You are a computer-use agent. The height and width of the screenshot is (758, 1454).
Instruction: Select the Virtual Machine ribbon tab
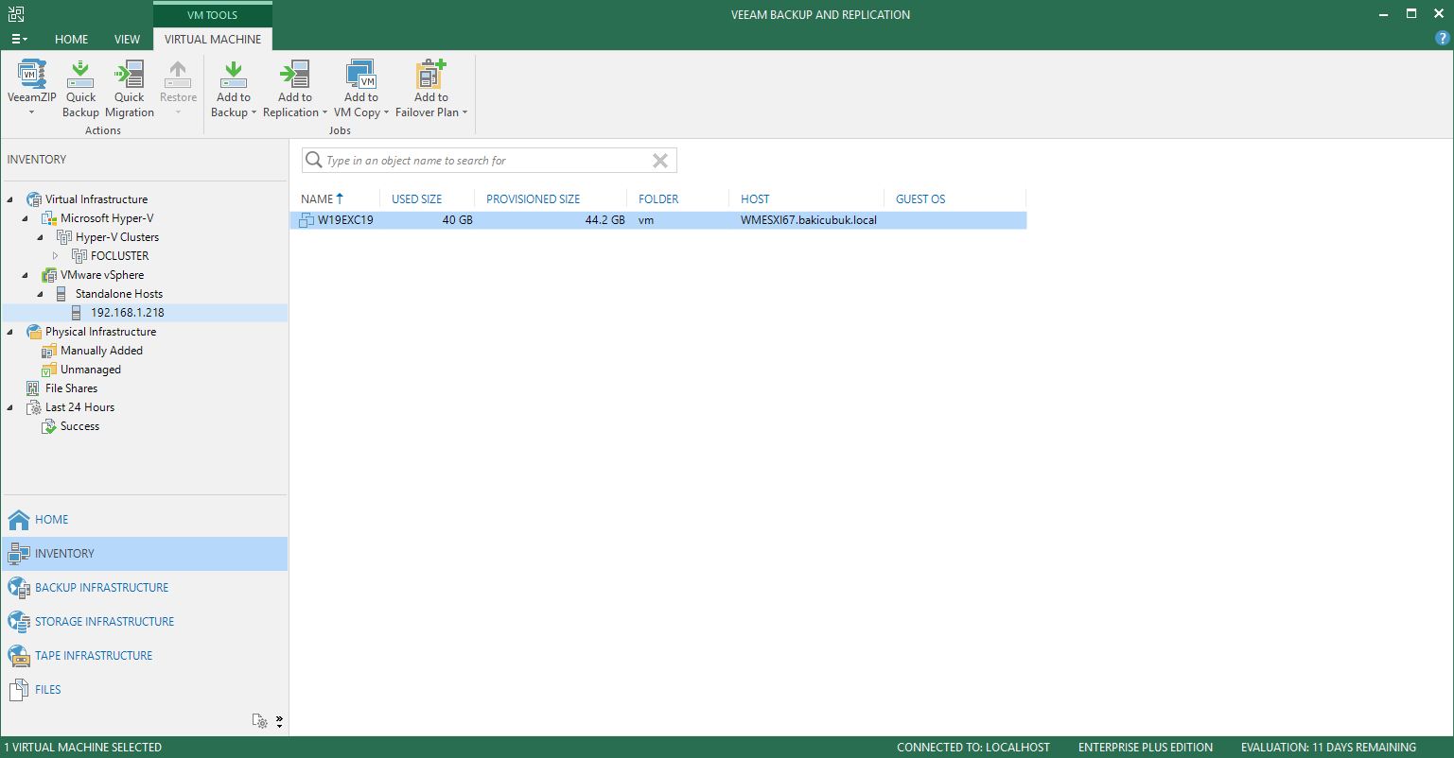(x=213, y=40)
